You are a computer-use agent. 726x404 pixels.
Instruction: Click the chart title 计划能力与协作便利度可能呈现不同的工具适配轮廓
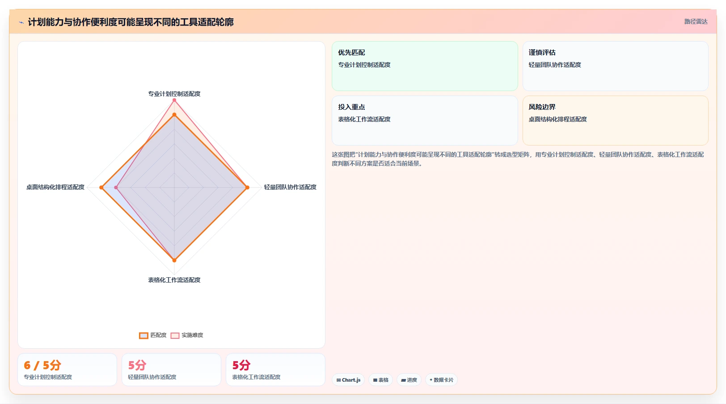pyautogui.click(x=131, y=22)
